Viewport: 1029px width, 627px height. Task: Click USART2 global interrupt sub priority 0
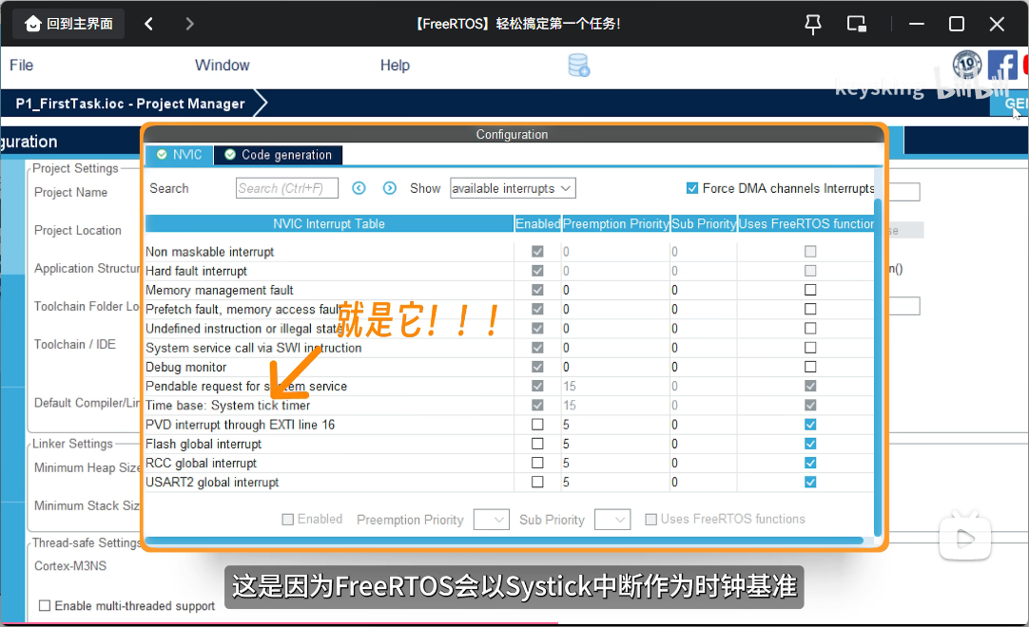(x=674, y=483)
